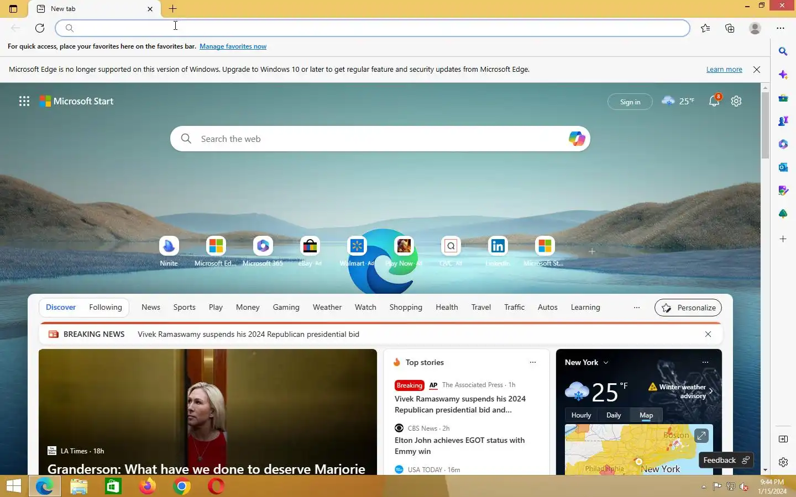The width and height of the screenshot is (796, 497).
Task: Select the Hourly weather tab
Action: tap(581, 415)
